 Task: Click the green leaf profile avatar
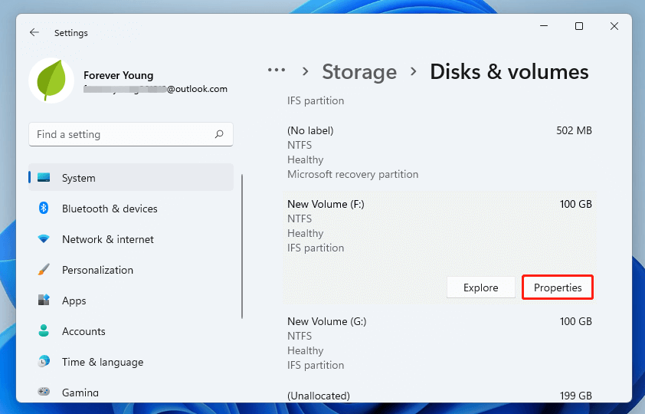tap(51, 80)
